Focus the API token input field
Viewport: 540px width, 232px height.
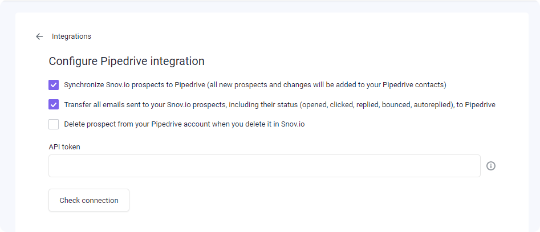[x=265, y=166]
